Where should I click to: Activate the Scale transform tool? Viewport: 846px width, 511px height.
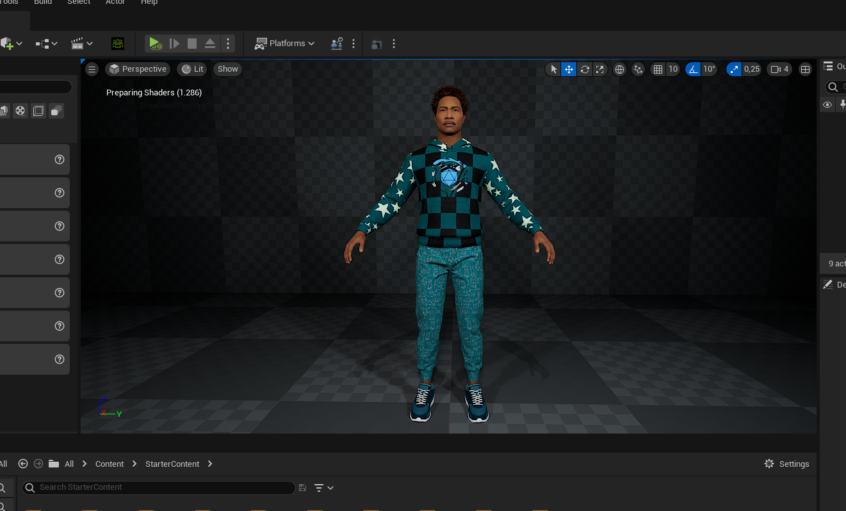pyautogui.click(x=600, y=69)
